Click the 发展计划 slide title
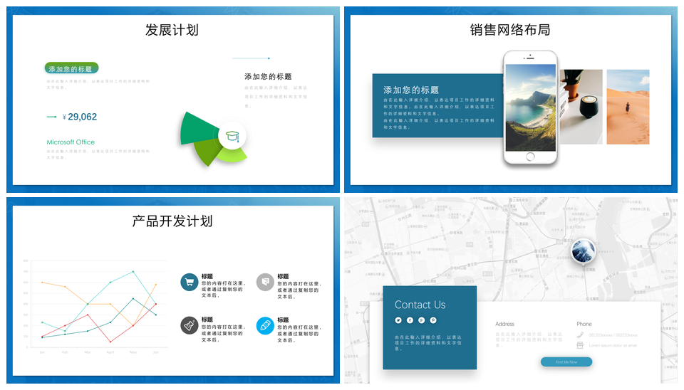Viewport: 684px width, 390px height. (172, 30)
